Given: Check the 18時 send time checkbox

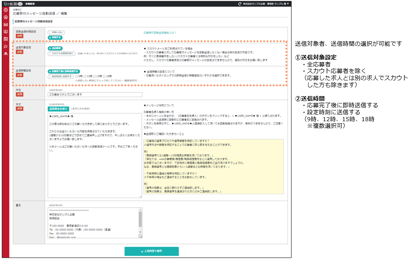Looking at the screenshot, I should (x=104, y=77).
